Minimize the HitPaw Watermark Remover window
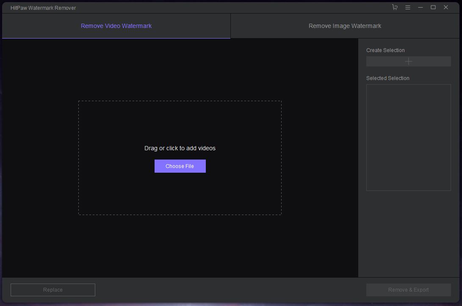This screenshot has height=306, width=462. 420,7
